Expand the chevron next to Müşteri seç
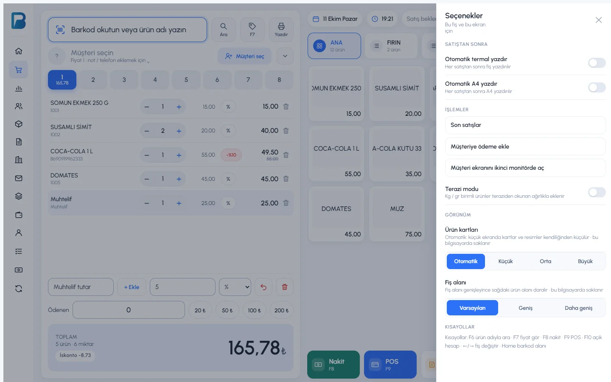This screenshot has width=611, height=382. tap(285, 56)
